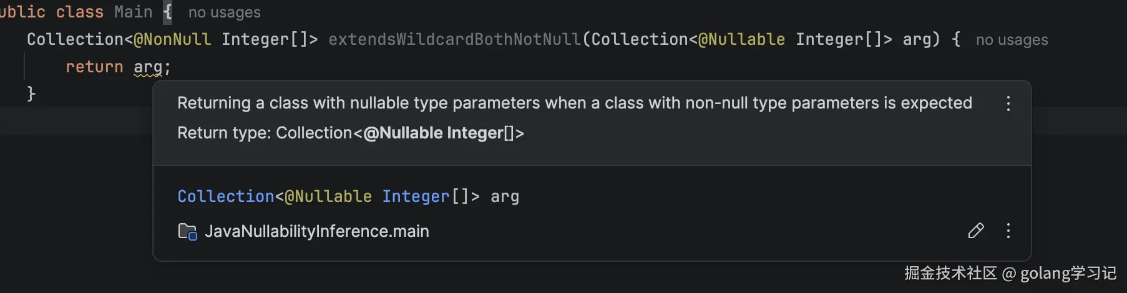Click the method name extendsWildcardBothNotNull

coord(455,39)
